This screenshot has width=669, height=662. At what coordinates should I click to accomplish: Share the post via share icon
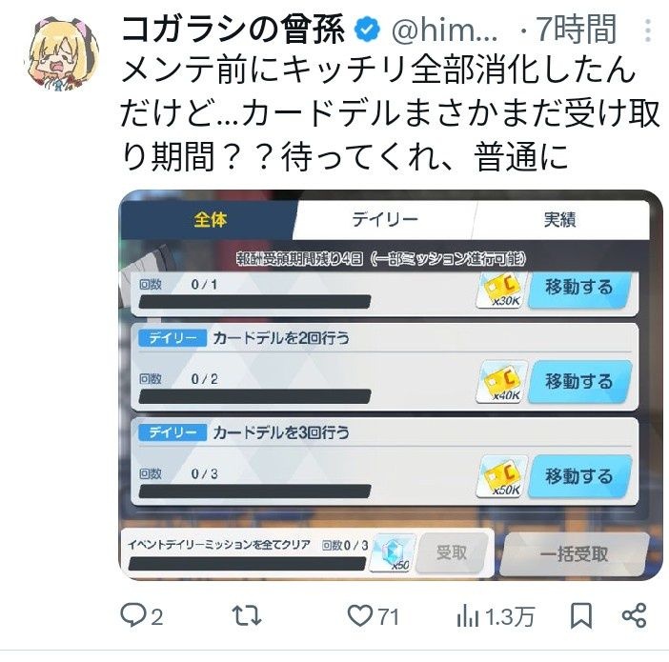point(635,615)
